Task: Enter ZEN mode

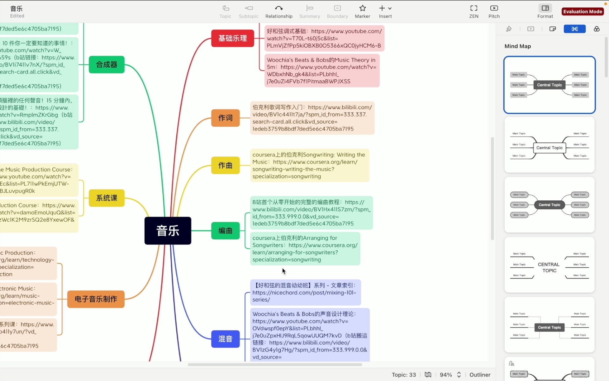Action: coord(474,12)
